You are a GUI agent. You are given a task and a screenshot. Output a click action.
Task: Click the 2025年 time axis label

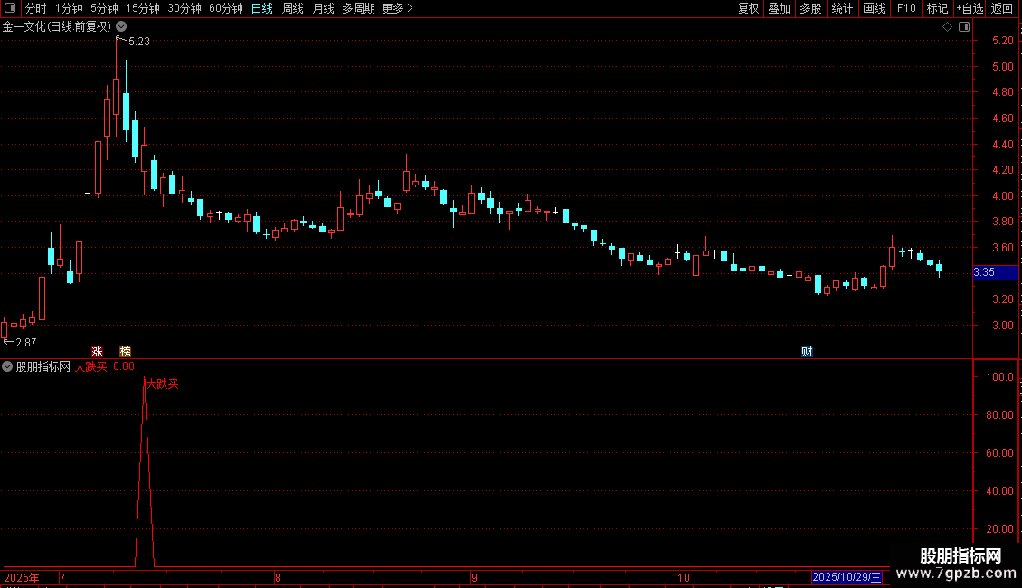click(x=22, y=578)
